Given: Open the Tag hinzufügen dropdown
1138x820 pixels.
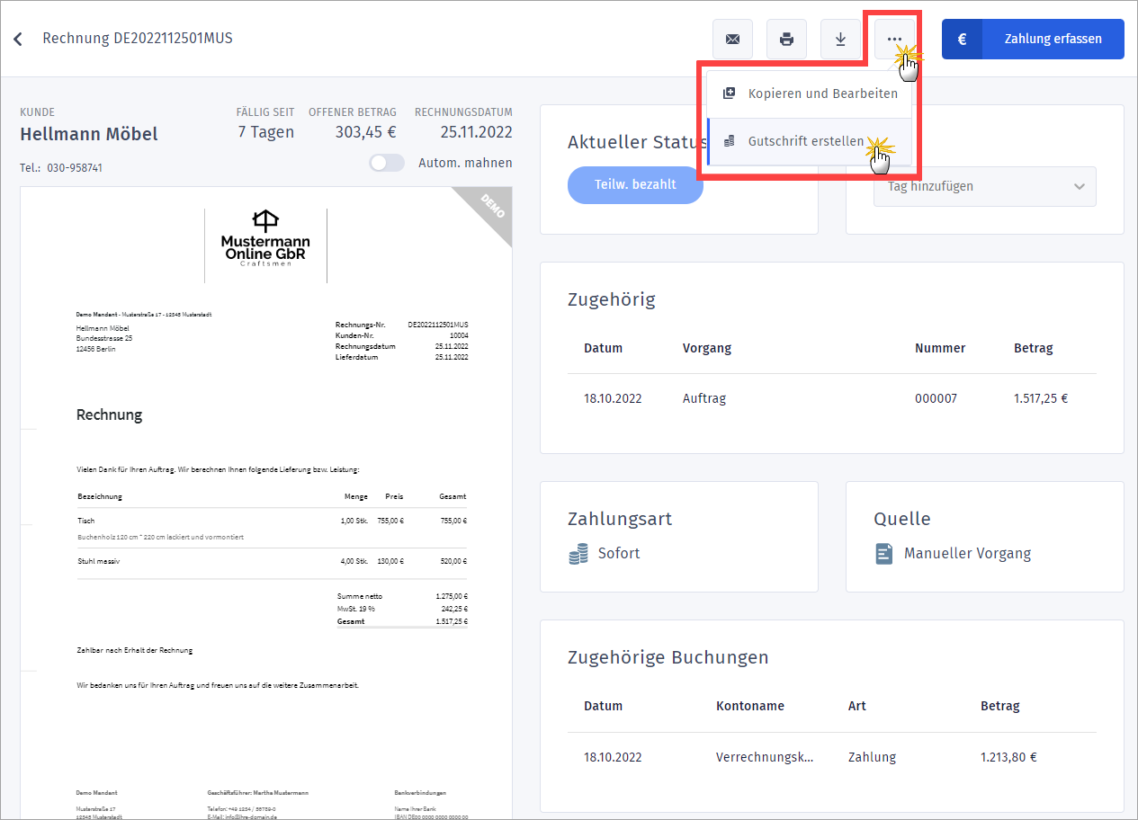Looking at the screenshot, I should pyautogui.click(x=984, y=186).
